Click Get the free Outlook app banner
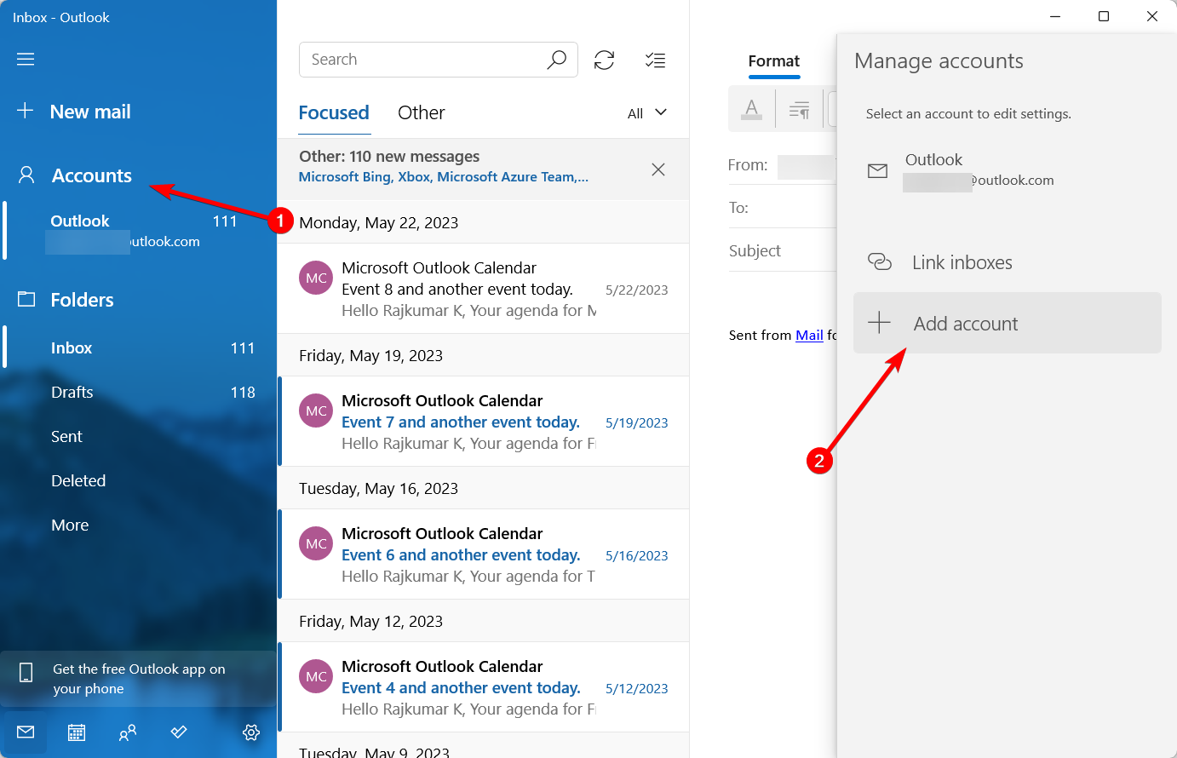Viewport: 1177px width, 758px height. 138,679
